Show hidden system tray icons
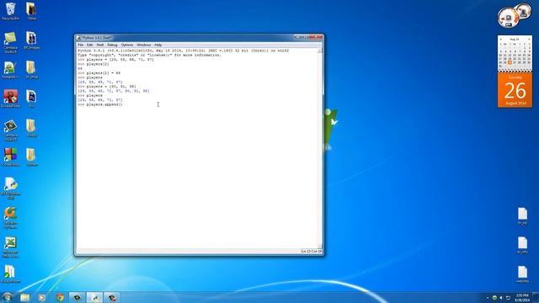Viewport: 539px width, 303px height. coord(488,298)
